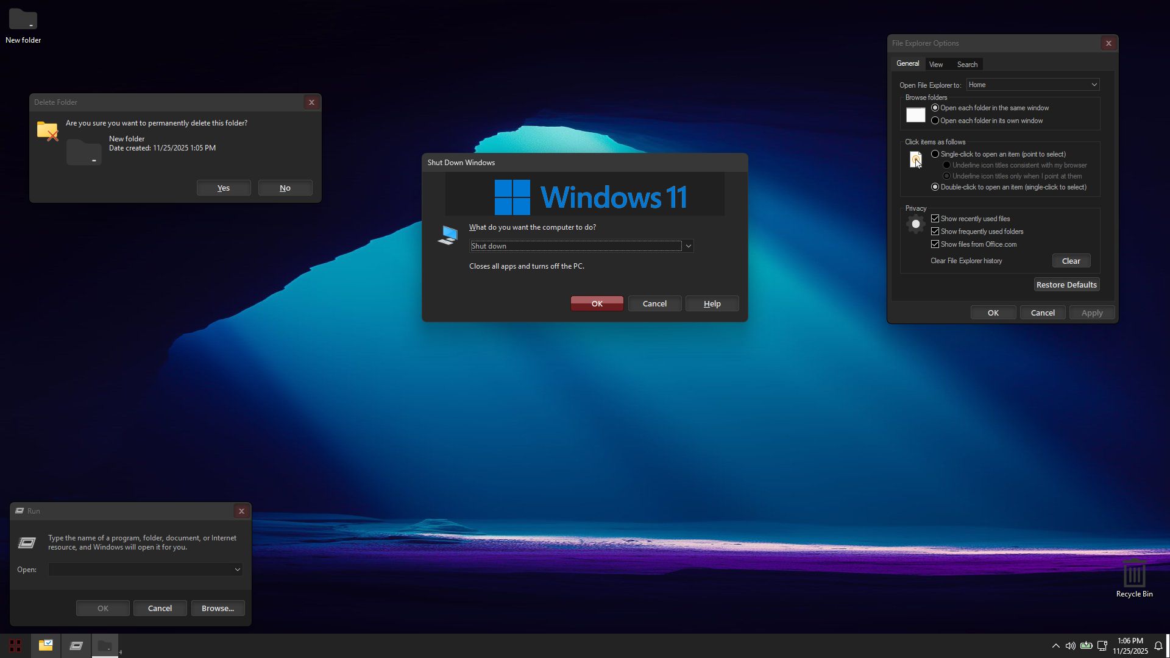Toggle Show frequently used folders
This screenshot has height=658, width=1170.
tap(935, 232)
